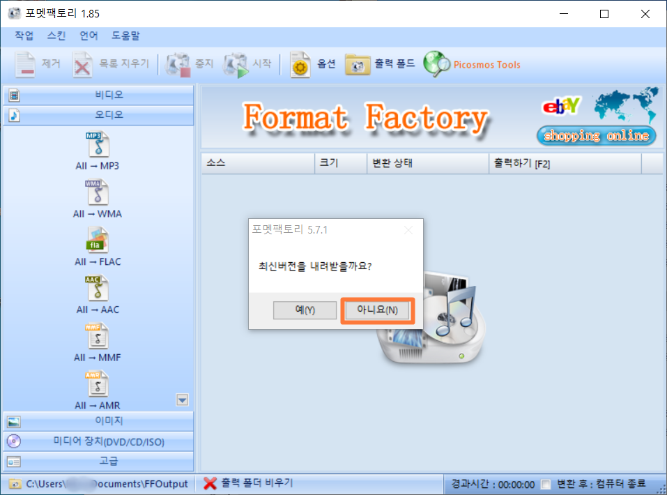The width and height of the screenshot is (667, 495).
Task: Click the Format Factory app icon in title bar
Action: pyautogui.click(x=14, y=13)
